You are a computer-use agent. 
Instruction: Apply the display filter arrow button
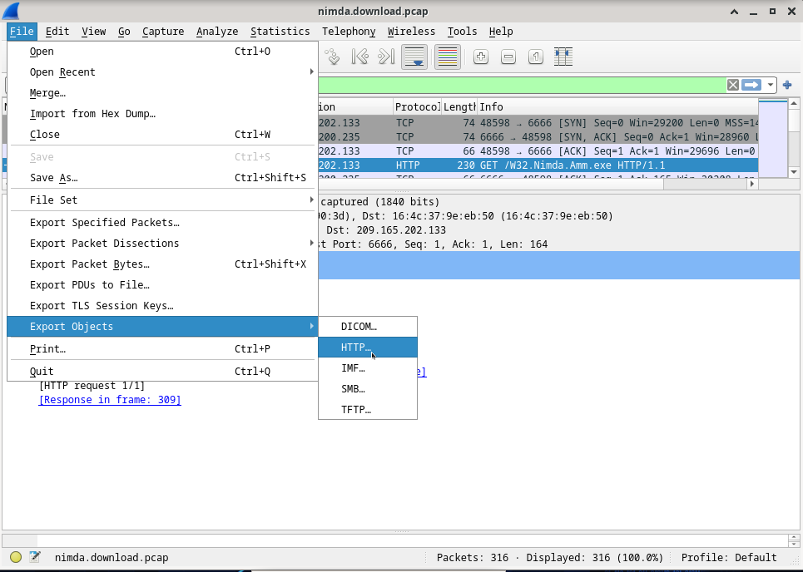(751, 85)
